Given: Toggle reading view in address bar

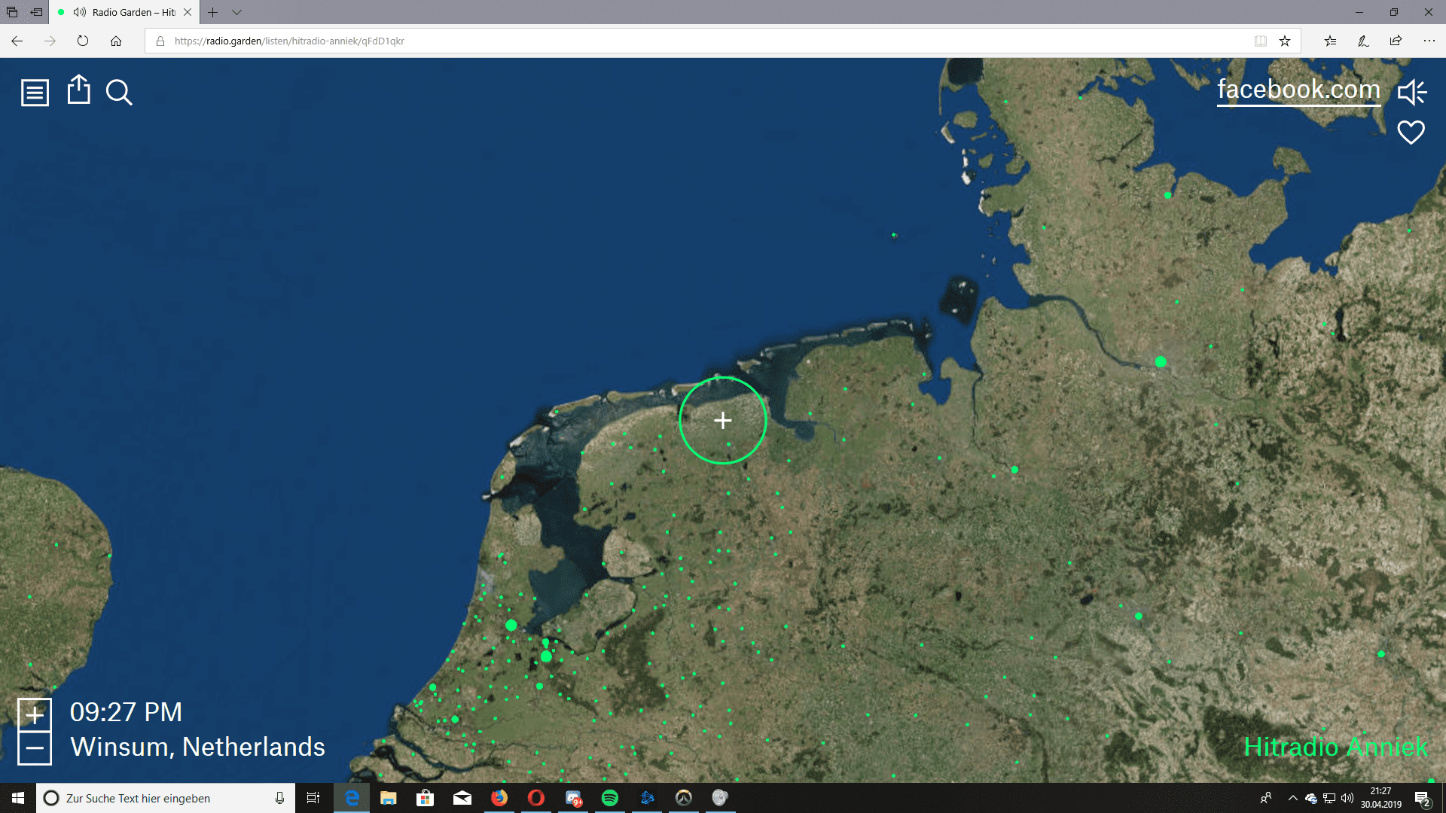Looking at the screenshot, I should click(x=1260, y=41).
